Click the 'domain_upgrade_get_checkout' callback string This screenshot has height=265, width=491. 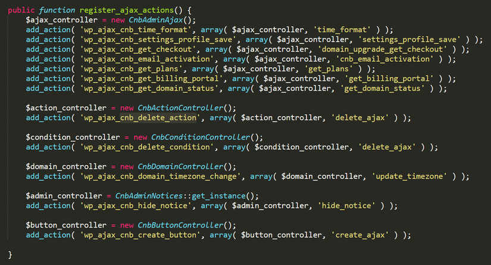382,49
